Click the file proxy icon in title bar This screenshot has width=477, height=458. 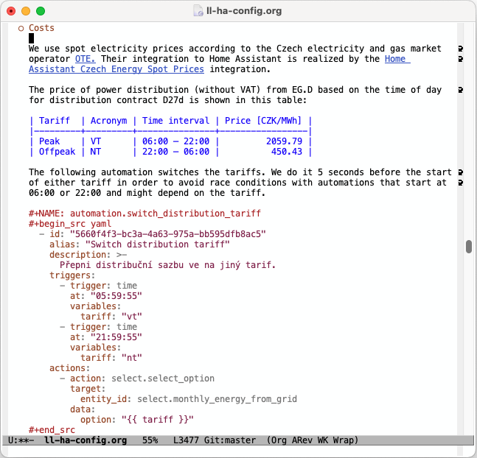198,11
